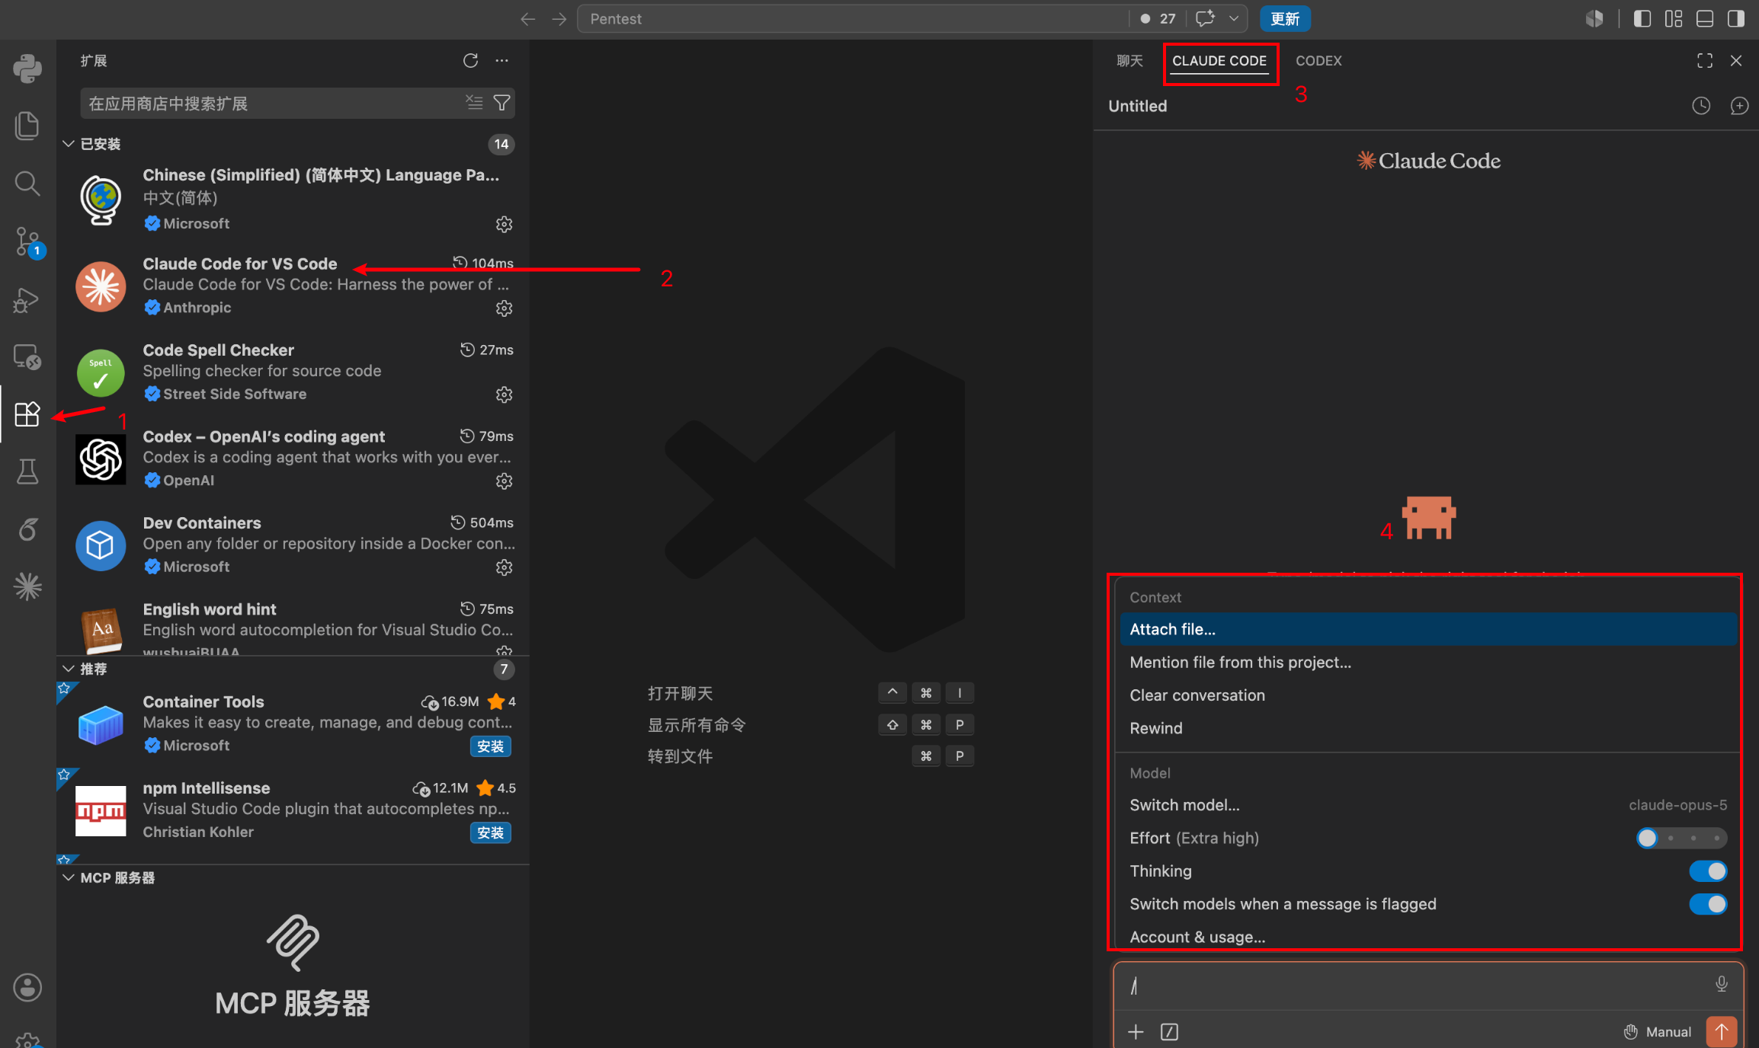The height and width of the screenshot is (1048, 1759).
Task: Focus the Claude Code prompt input
Action: [1418, 986]
